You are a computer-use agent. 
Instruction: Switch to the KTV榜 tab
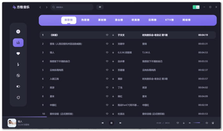[x=169, y=20]
